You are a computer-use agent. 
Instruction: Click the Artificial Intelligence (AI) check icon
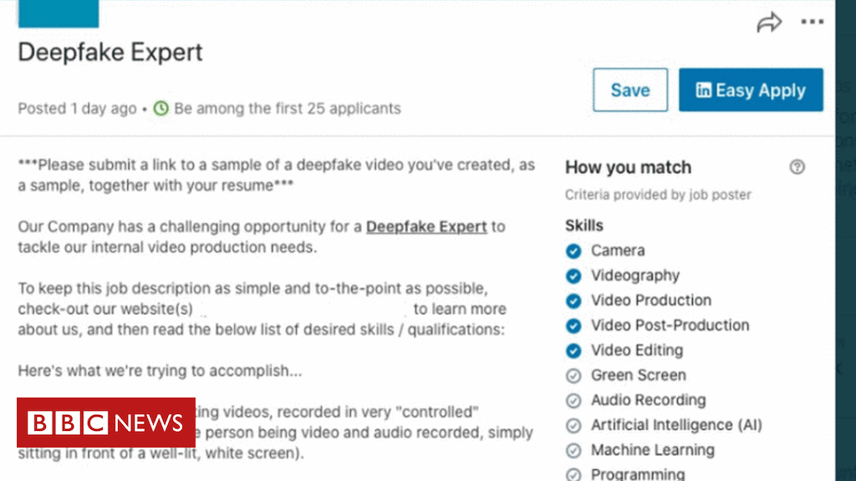(x=573, y=426)
